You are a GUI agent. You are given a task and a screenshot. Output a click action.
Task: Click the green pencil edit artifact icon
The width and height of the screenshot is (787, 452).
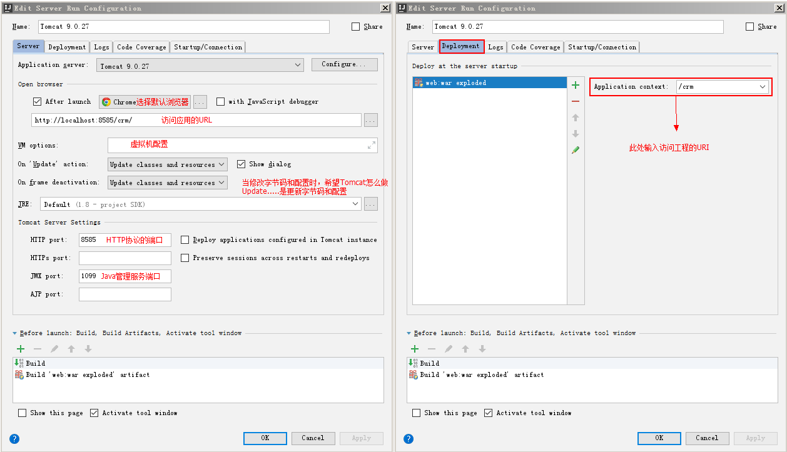(x=576, y=150)
